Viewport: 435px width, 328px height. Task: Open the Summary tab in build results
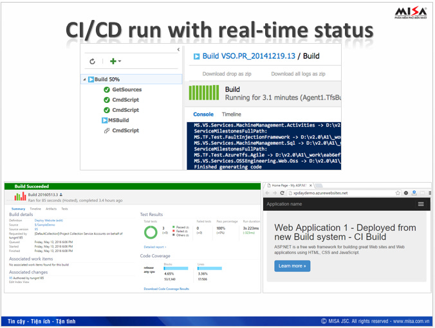(x=18, y=209)
